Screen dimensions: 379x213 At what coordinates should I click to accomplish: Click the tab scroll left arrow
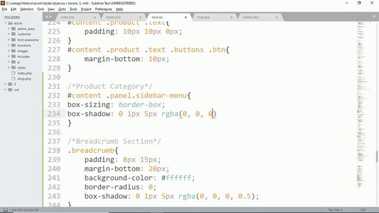[47, 17]
